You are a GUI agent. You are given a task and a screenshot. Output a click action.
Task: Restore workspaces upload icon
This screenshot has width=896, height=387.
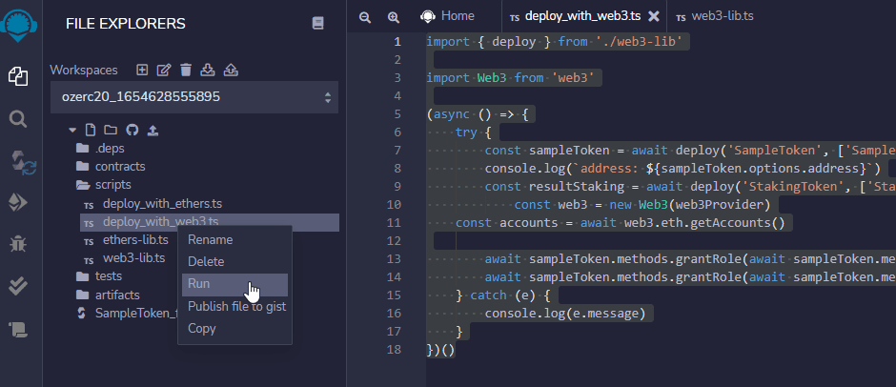click(231, 70)
